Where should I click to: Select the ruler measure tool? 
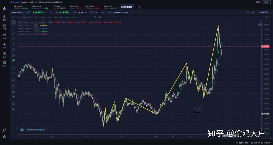(x=13, y=68)
